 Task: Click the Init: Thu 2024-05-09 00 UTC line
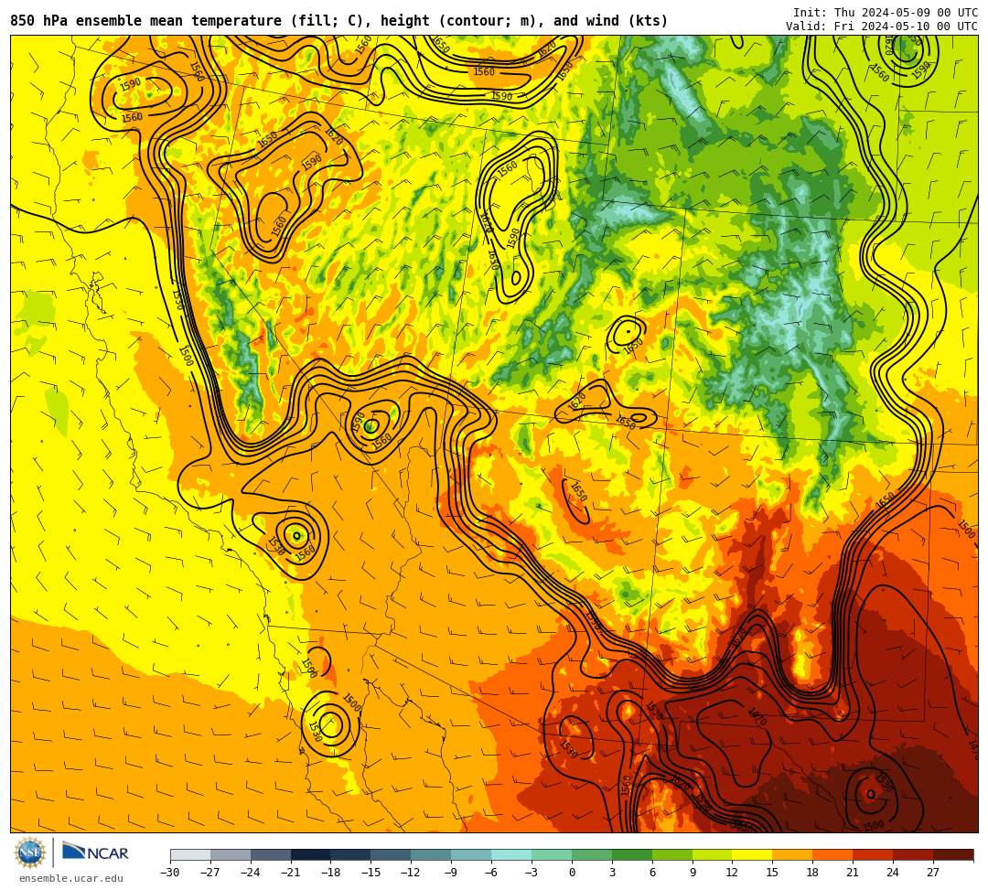[886, 13]
